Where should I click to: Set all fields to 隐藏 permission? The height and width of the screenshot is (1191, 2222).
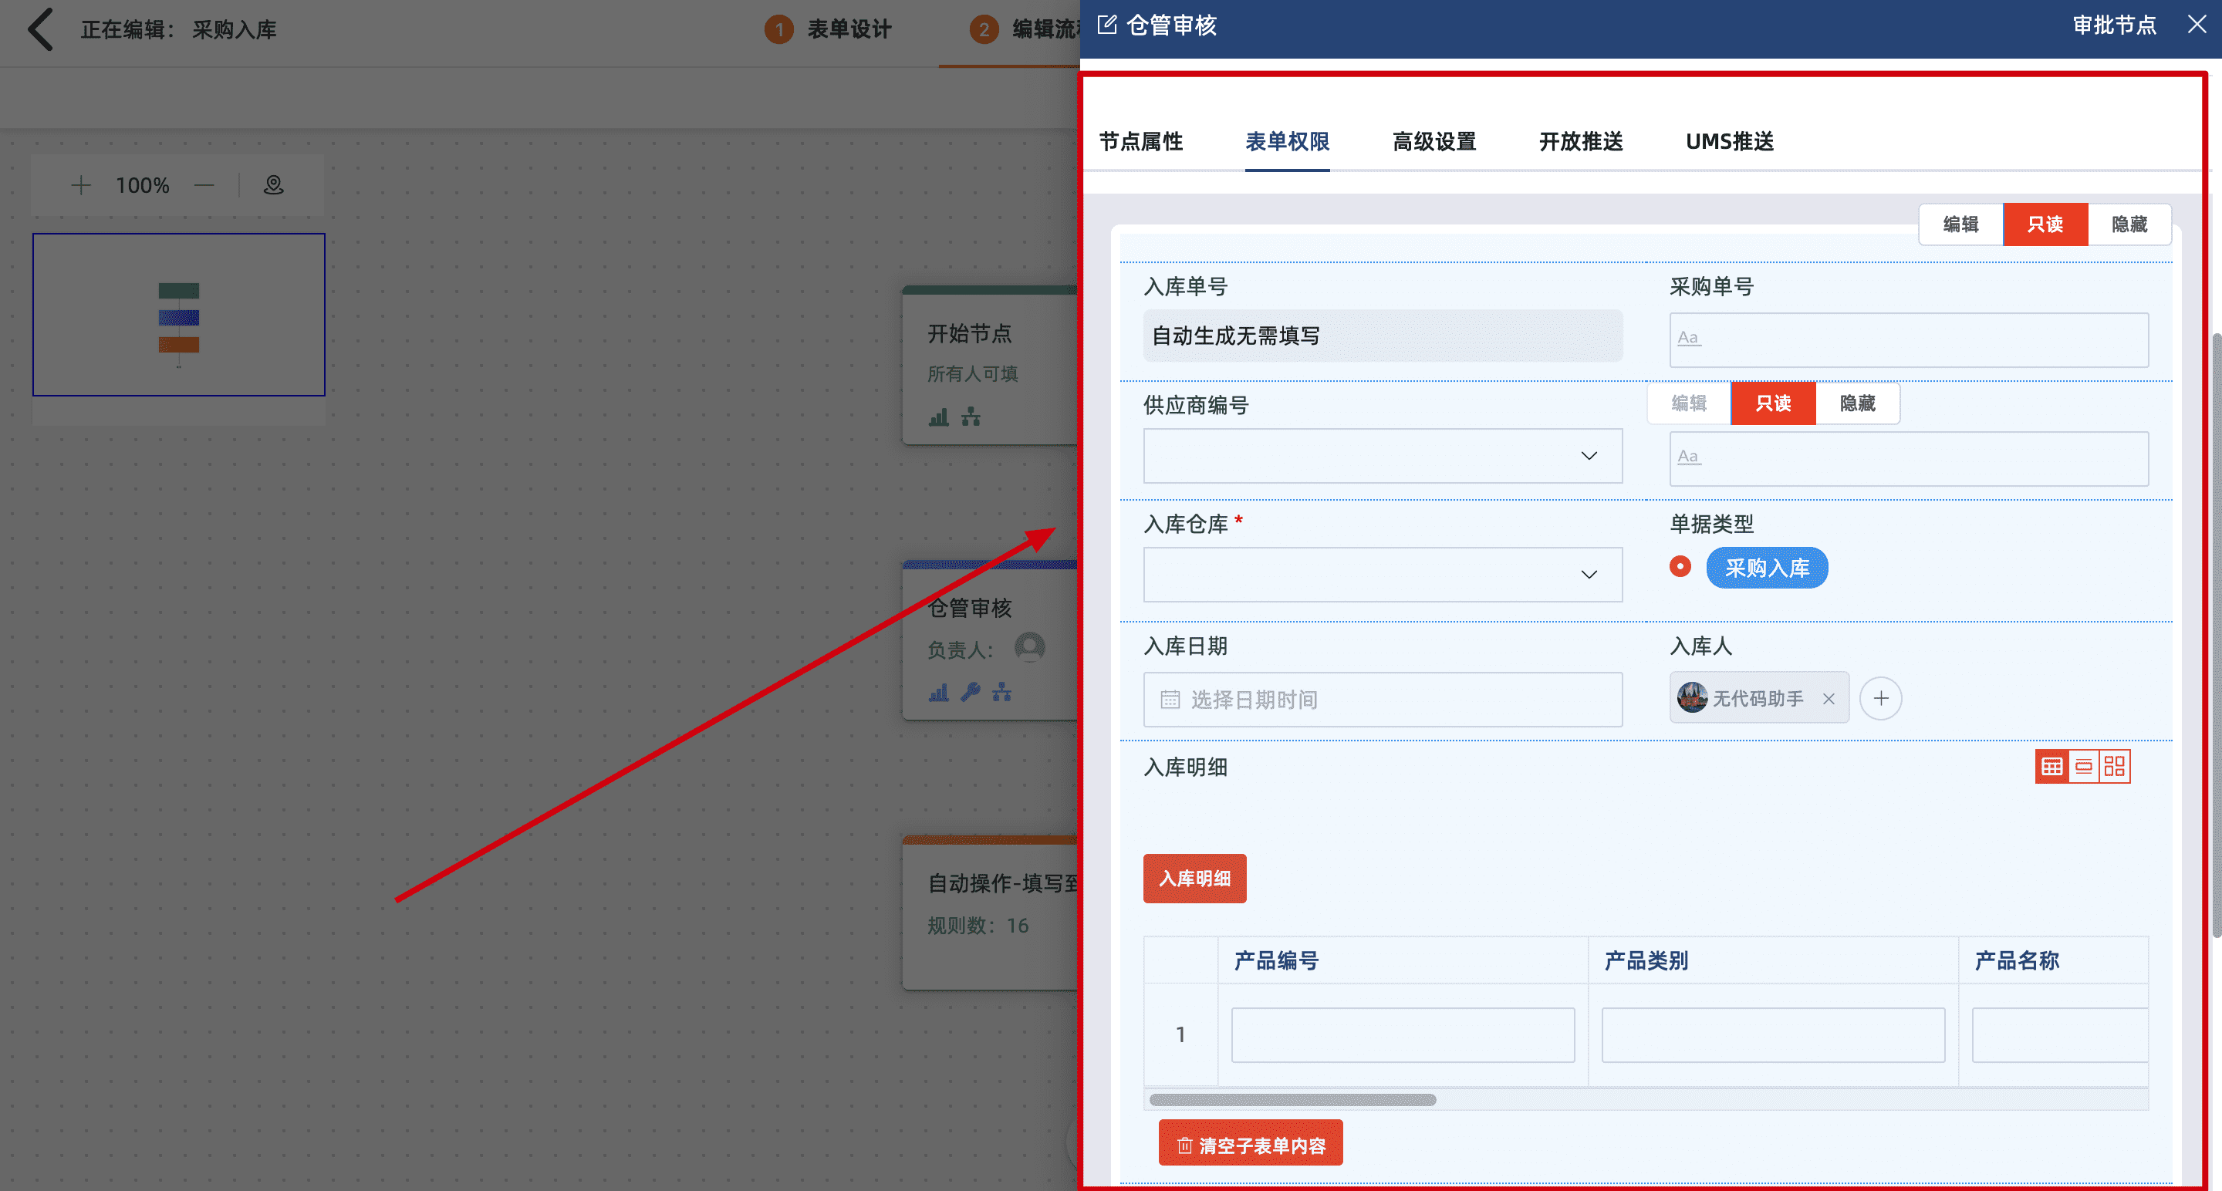pos(2129,225)
